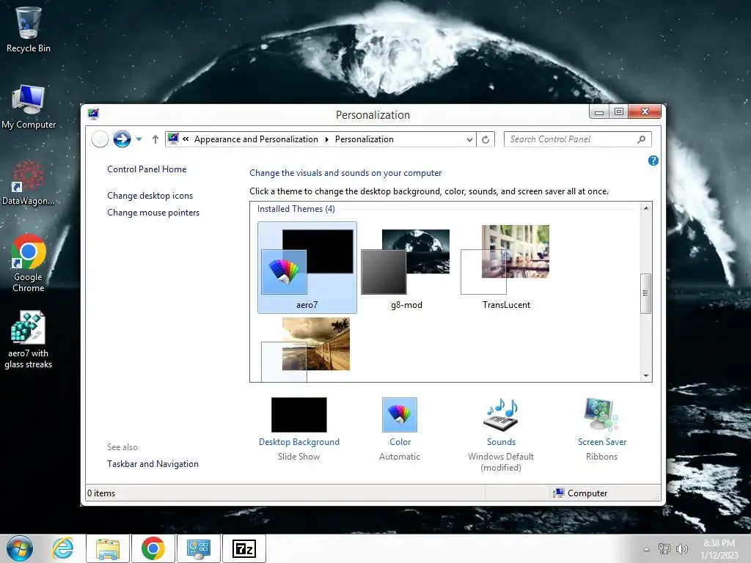Viewport: 751px width, 563px height.
Task: Minimize the Personalization window
Action: (x=598, y=111)
